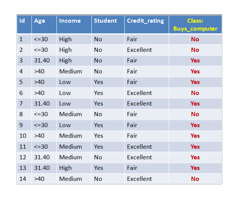
Task: Click the Id column header
Action: point(24,24)
